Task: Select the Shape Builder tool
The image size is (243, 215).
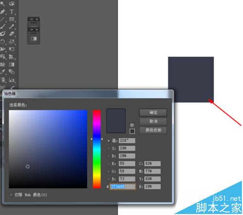Action: coord(3,57)
